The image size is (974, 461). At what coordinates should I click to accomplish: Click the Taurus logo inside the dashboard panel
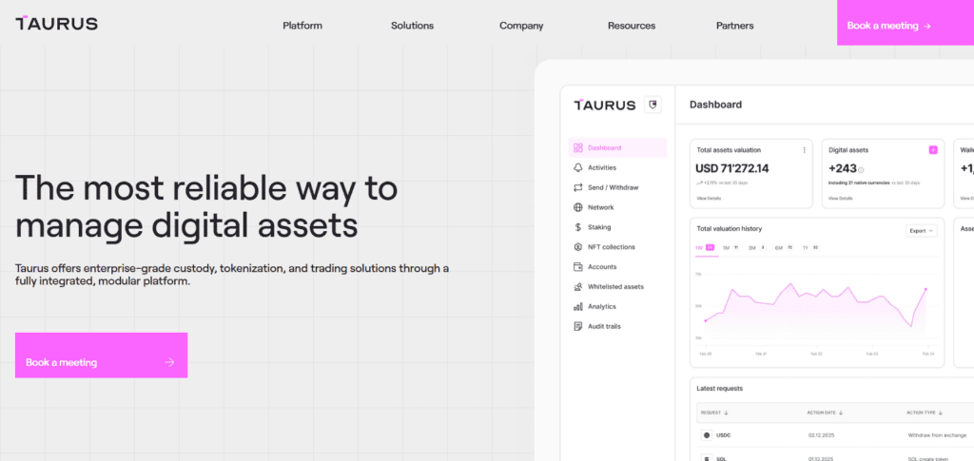click(x=604, y=105)
